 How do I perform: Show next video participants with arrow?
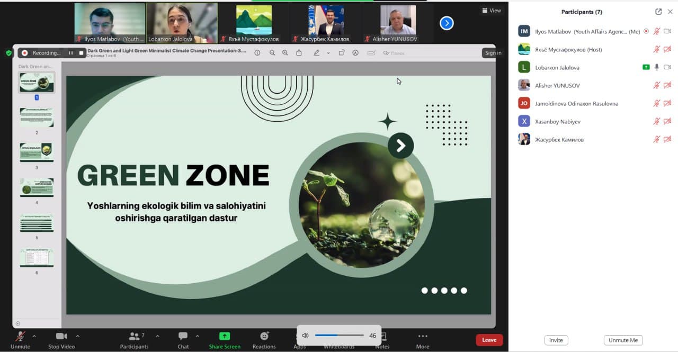pyautogui.click(x=447, y=23)
